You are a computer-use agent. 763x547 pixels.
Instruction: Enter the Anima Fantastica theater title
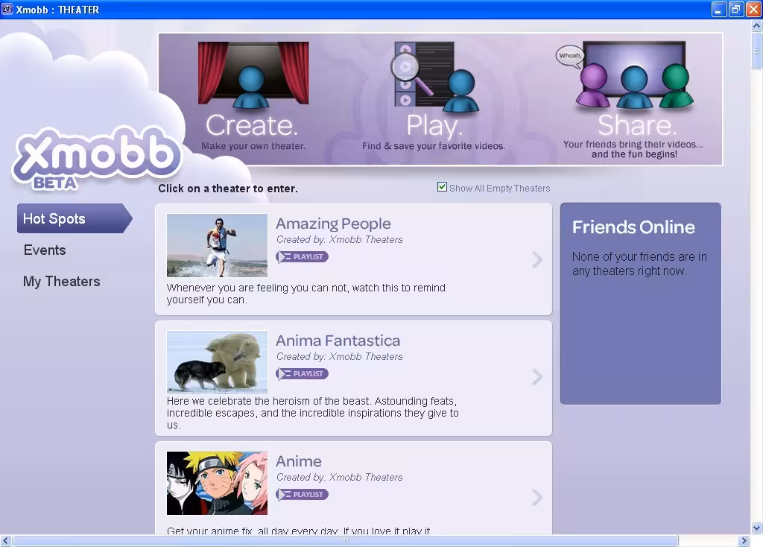(338, 341)
